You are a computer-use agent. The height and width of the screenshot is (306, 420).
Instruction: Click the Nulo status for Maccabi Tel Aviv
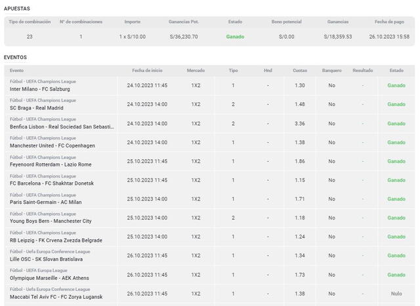coord(396,294)
